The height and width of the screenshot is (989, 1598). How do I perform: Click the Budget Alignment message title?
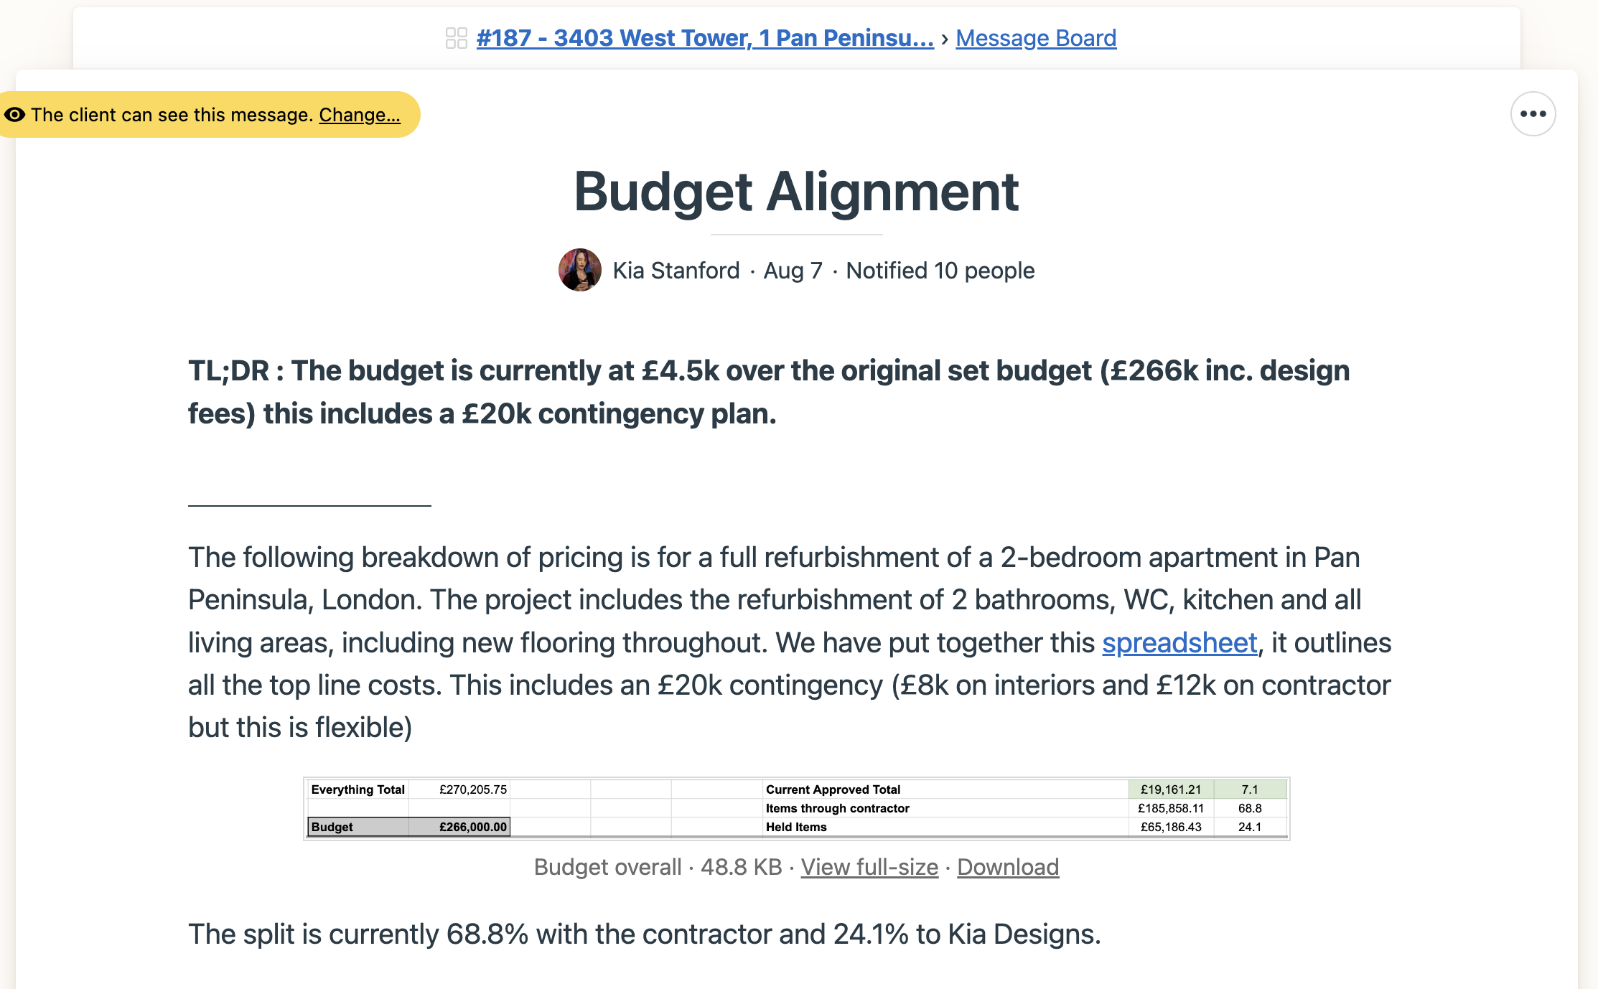click(796, 192)
